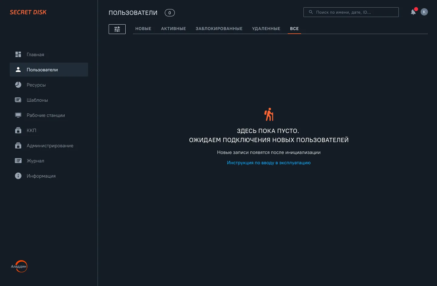The image size is (437, 286).
Task: Click the Пользователи person icon in sidebar
Action: click(x=18, y=70)
